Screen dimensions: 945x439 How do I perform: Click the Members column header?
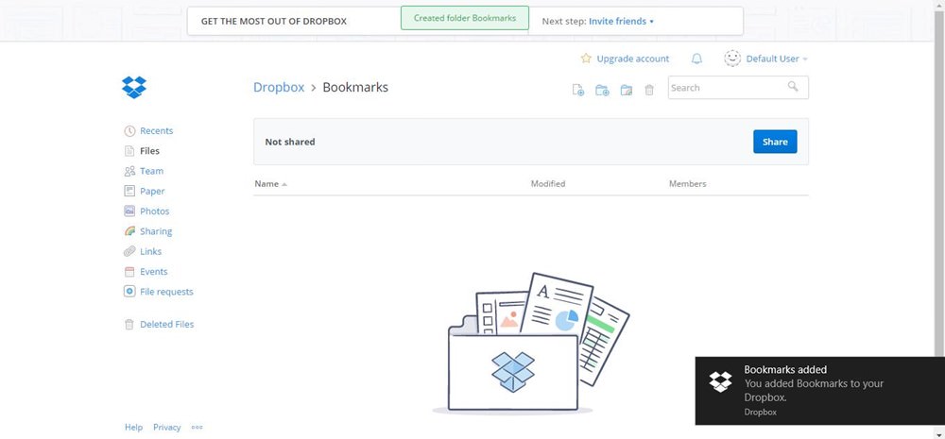tap(688, 184)
